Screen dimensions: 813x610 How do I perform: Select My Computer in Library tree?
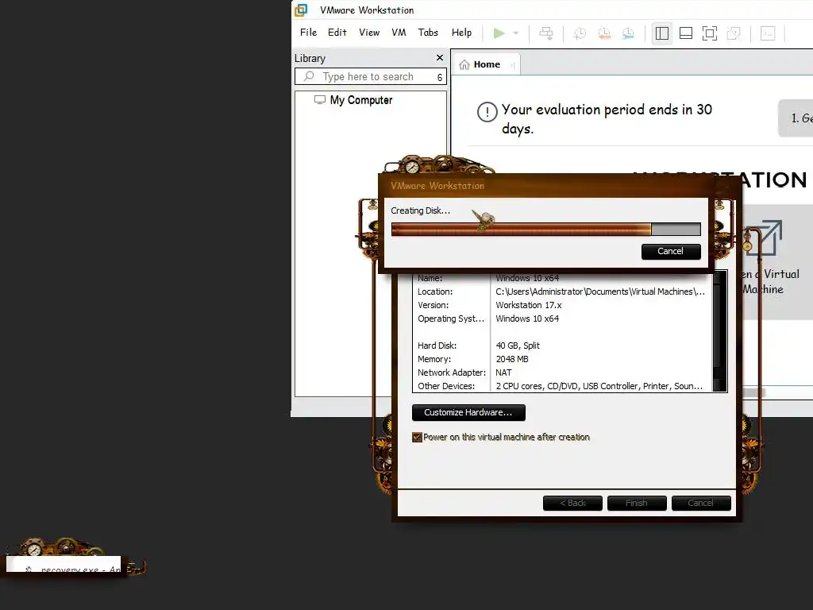coord(361,100)
